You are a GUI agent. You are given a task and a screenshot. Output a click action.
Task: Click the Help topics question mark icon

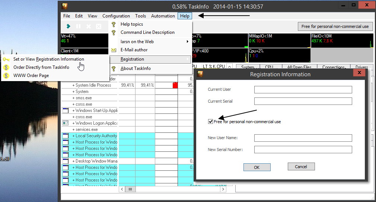coord(114,24)
